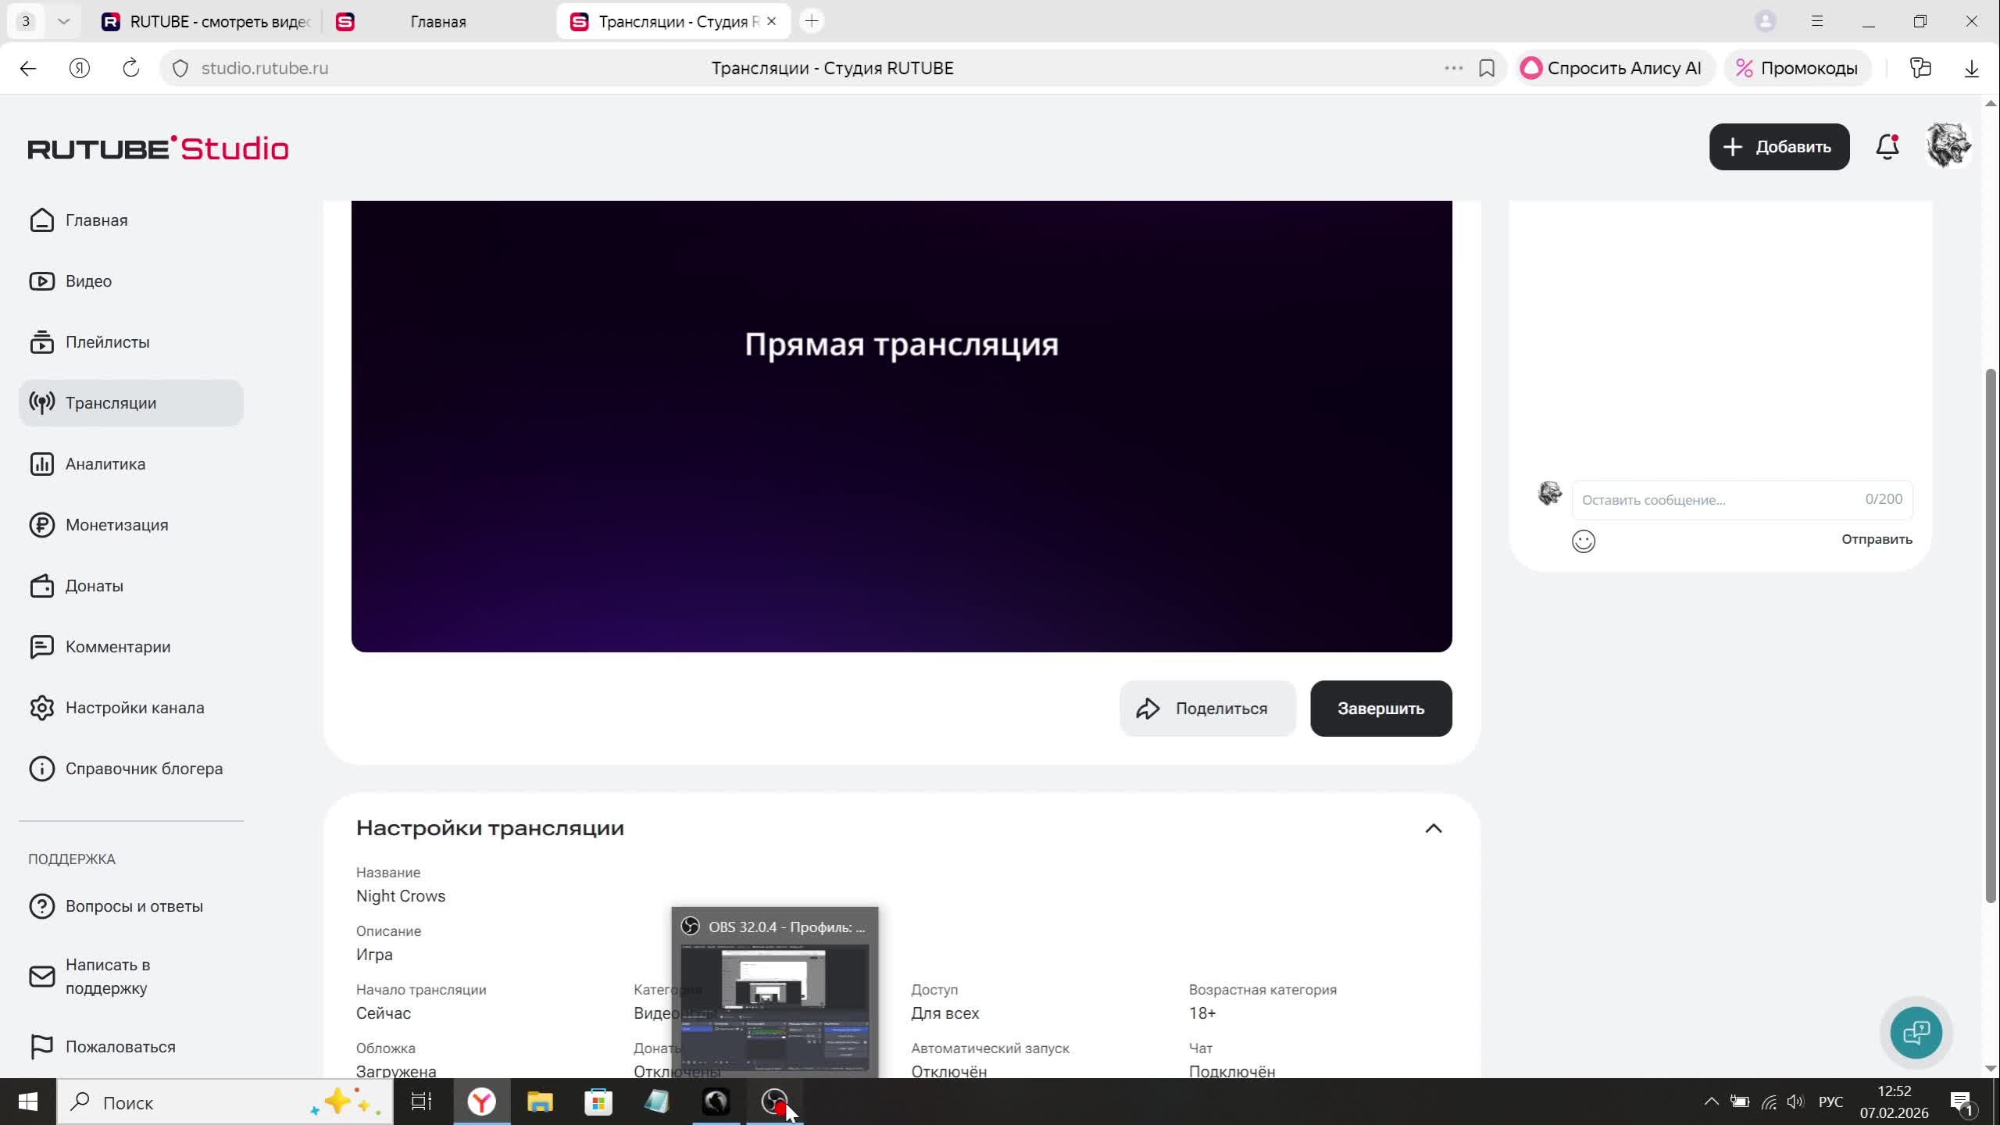This screenshot has height=1125, width=2000.
Task: Open the tab list dropdown arrow
Action: (x=64, y=21)
